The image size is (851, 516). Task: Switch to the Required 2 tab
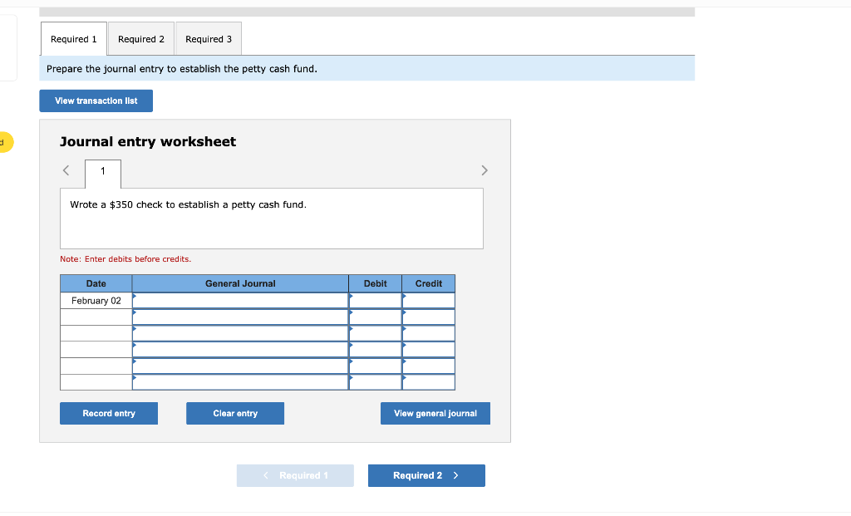coord(141,39)
